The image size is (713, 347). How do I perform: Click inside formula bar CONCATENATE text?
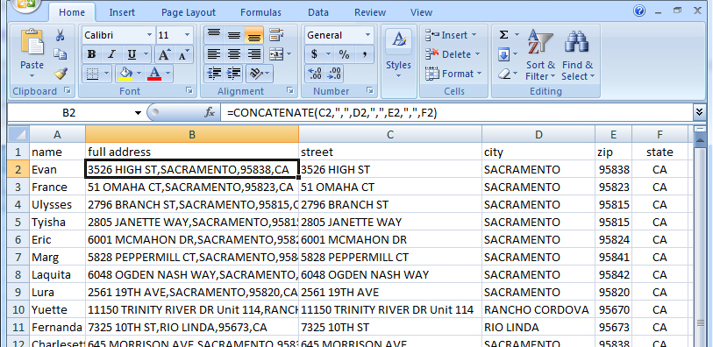tap(332, 113)
